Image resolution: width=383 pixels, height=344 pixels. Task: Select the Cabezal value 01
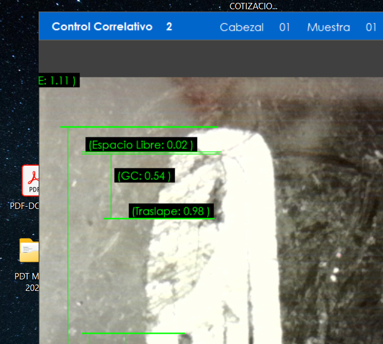click(284, 27)
